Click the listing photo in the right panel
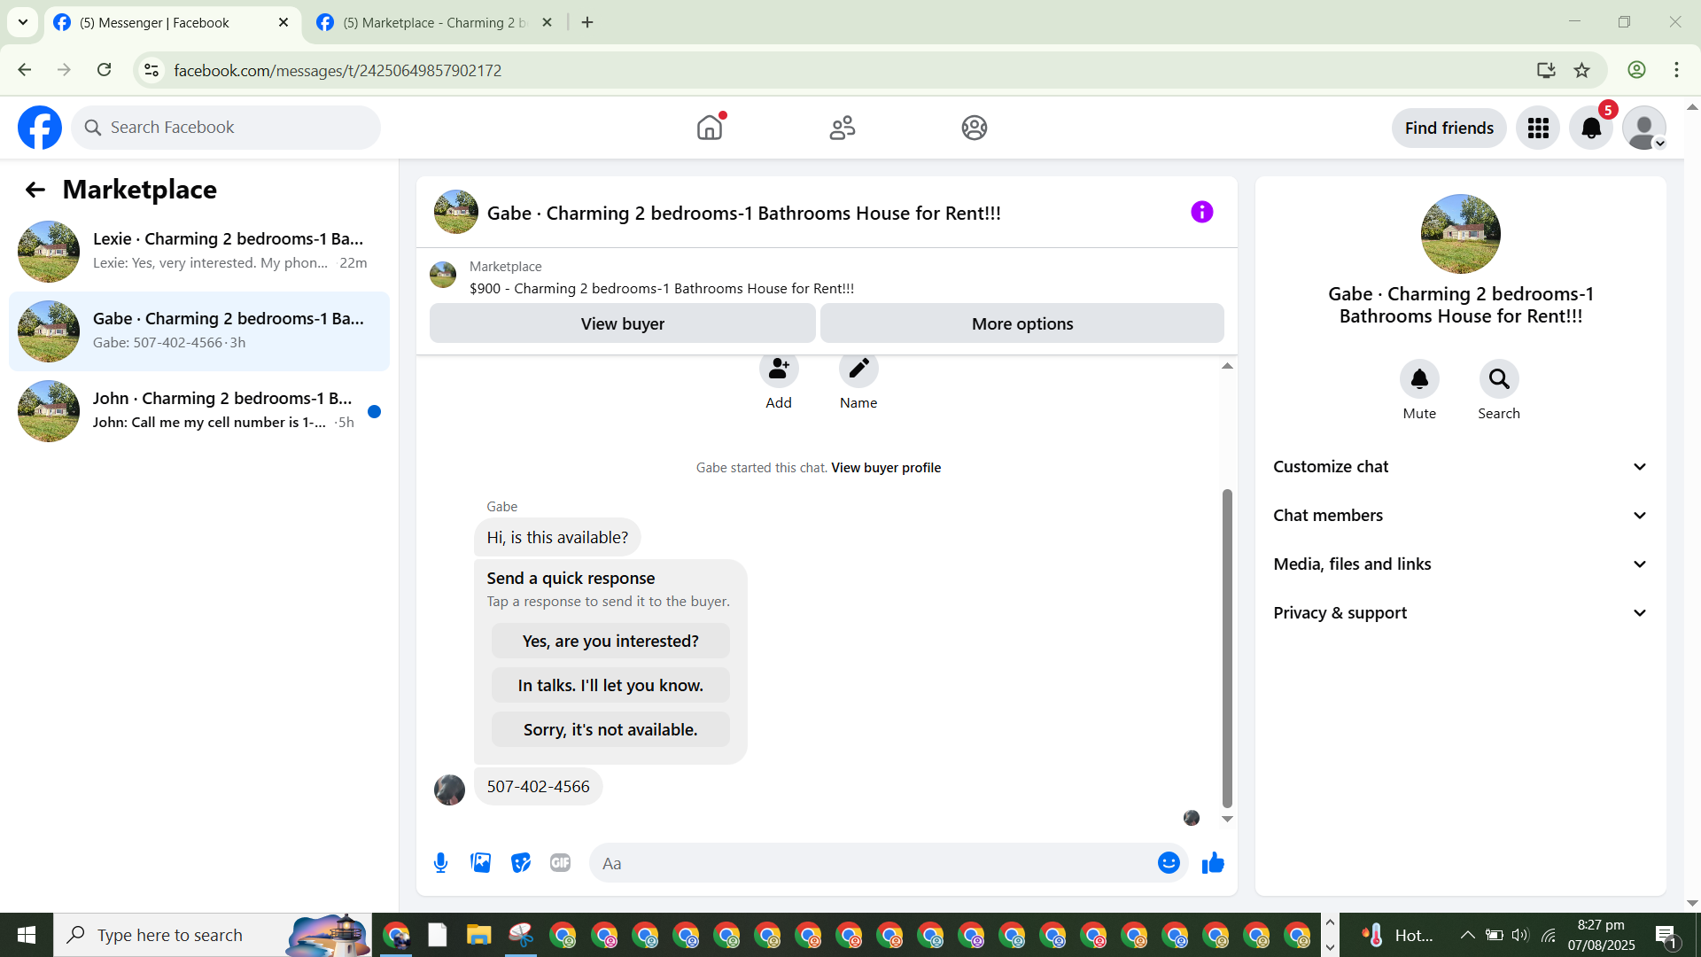The image size is (1701, 957). pyautogui.click(x=1461, y=234)
